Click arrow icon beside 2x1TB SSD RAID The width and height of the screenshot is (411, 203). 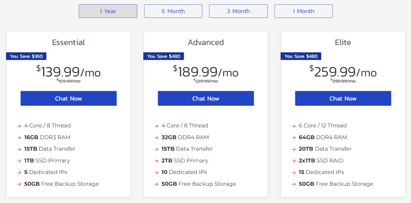point(293,161)
